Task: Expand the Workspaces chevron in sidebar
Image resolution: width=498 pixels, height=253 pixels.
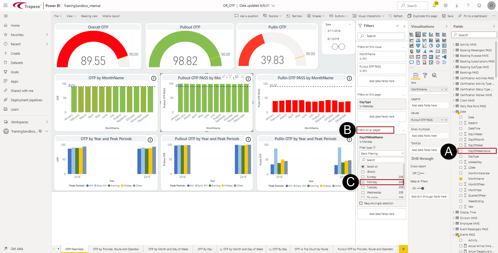Action: [x=47, y=122]
